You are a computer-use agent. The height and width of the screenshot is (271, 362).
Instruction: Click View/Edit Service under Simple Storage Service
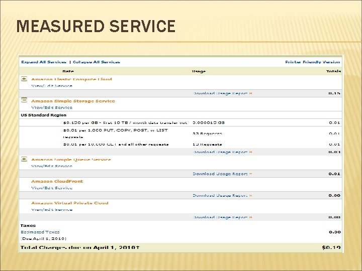52,107
